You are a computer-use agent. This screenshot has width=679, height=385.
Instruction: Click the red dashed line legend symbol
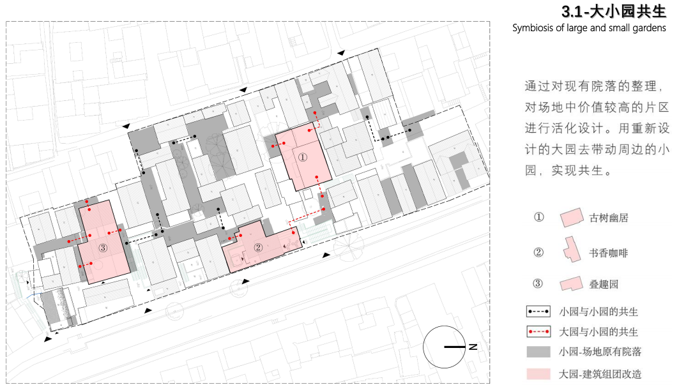tap(538, 332)
